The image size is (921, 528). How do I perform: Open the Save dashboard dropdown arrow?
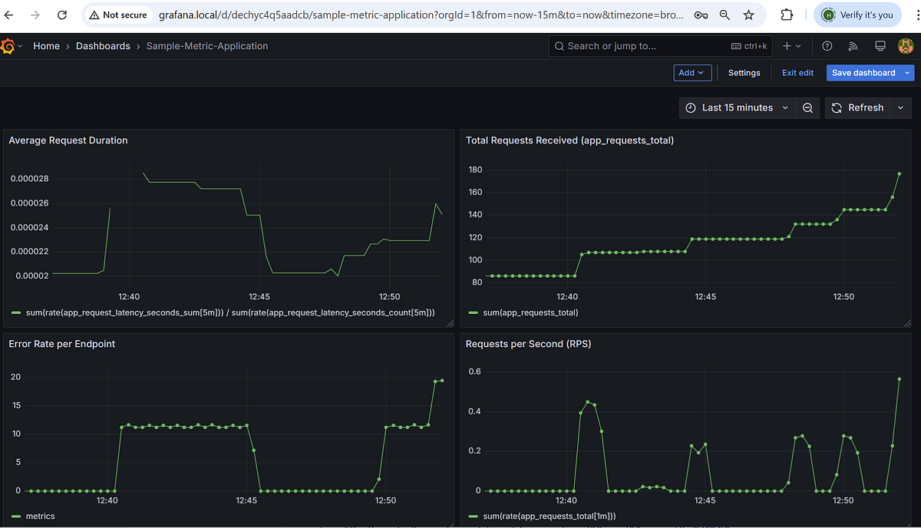click(x=906, y=72)
